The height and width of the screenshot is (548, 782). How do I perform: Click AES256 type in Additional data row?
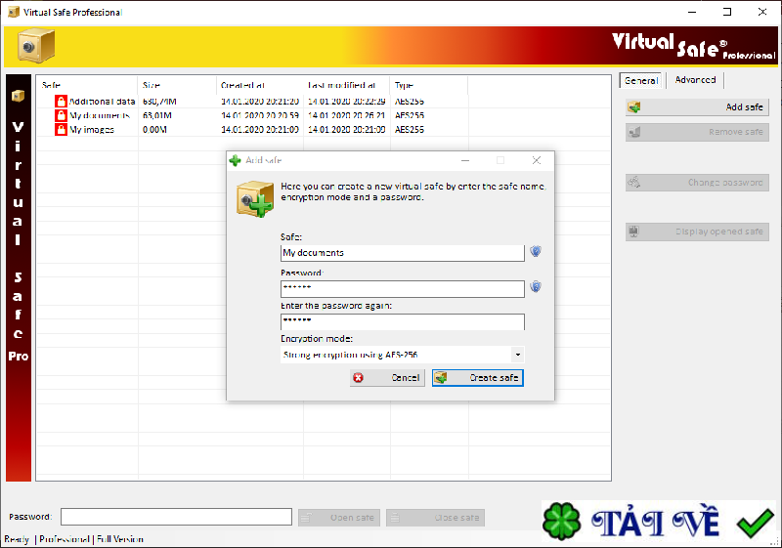[410, 102]
